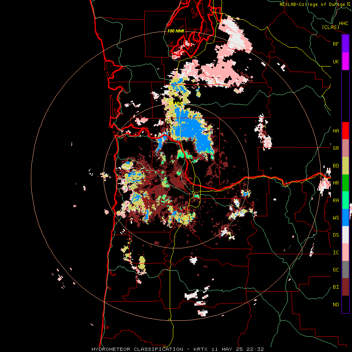This screenshot has height=352, width=352.
Task: Click the ND black legend block
Action: click(x=345, y=304)
